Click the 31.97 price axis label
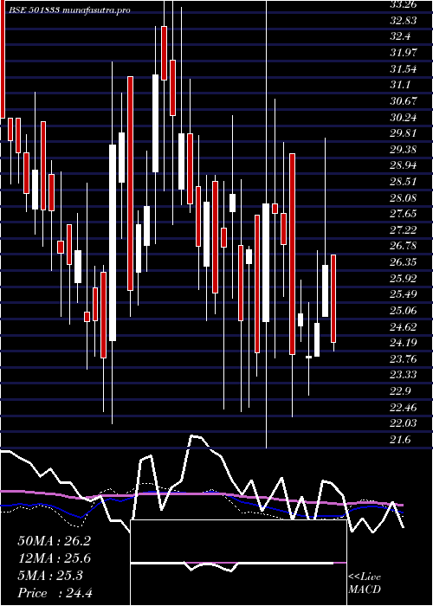Viewport: 433px width, 606px height. 404,53
